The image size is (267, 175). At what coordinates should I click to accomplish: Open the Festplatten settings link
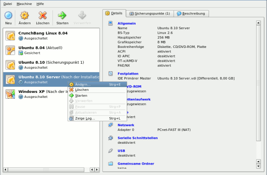coord(128,73)
